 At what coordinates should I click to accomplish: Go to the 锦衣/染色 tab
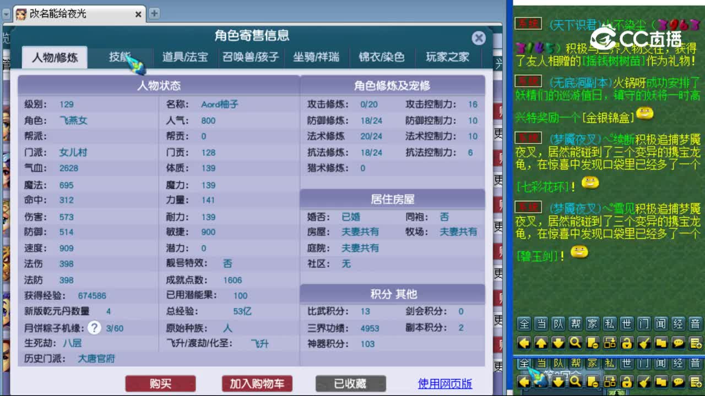click(x=382, y=57)
